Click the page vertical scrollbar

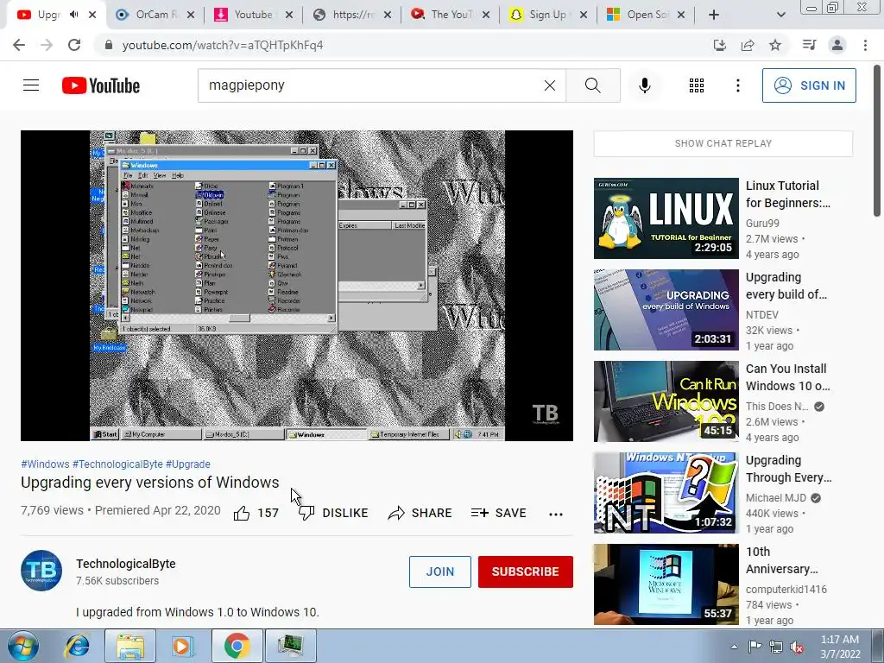click(877, 140)
